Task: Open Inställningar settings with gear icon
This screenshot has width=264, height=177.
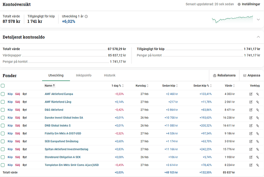Action: pos(249,4)
